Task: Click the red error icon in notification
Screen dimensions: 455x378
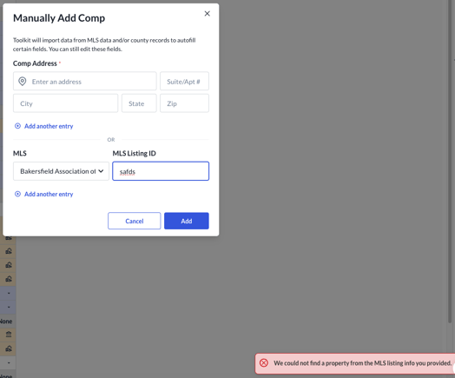Action: [263, 363]
